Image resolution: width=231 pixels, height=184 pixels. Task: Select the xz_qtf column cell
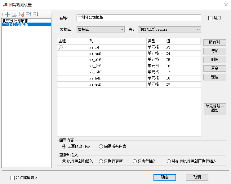(117, 84)
